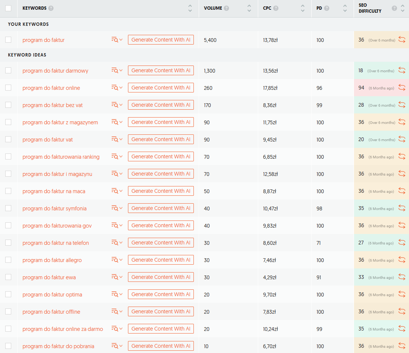Screen dimensions: 409x353
Task: Refresh SEO difficulty for 'program do faktur ewa'
Action: [402, 277]
